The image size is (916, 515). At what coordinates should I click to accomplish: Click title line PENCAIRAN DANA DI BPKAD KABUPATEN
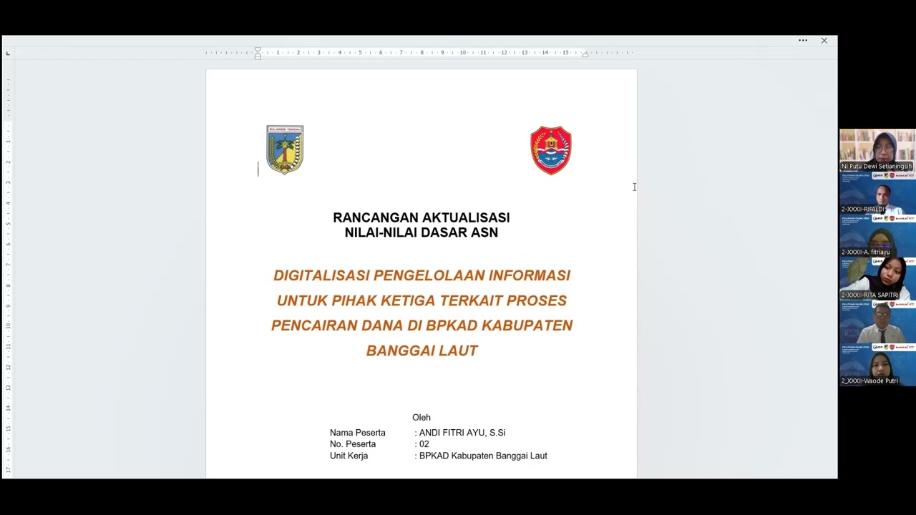(x=422, y=325)
